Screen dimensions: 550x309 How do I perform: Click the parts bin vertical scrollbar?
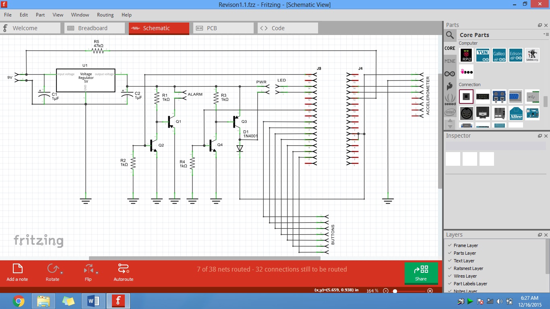tap(546, 101)
